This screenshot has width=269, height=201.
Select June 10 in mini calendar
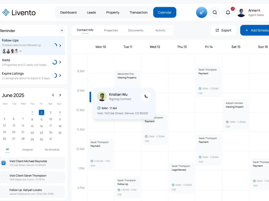point(51,119)
